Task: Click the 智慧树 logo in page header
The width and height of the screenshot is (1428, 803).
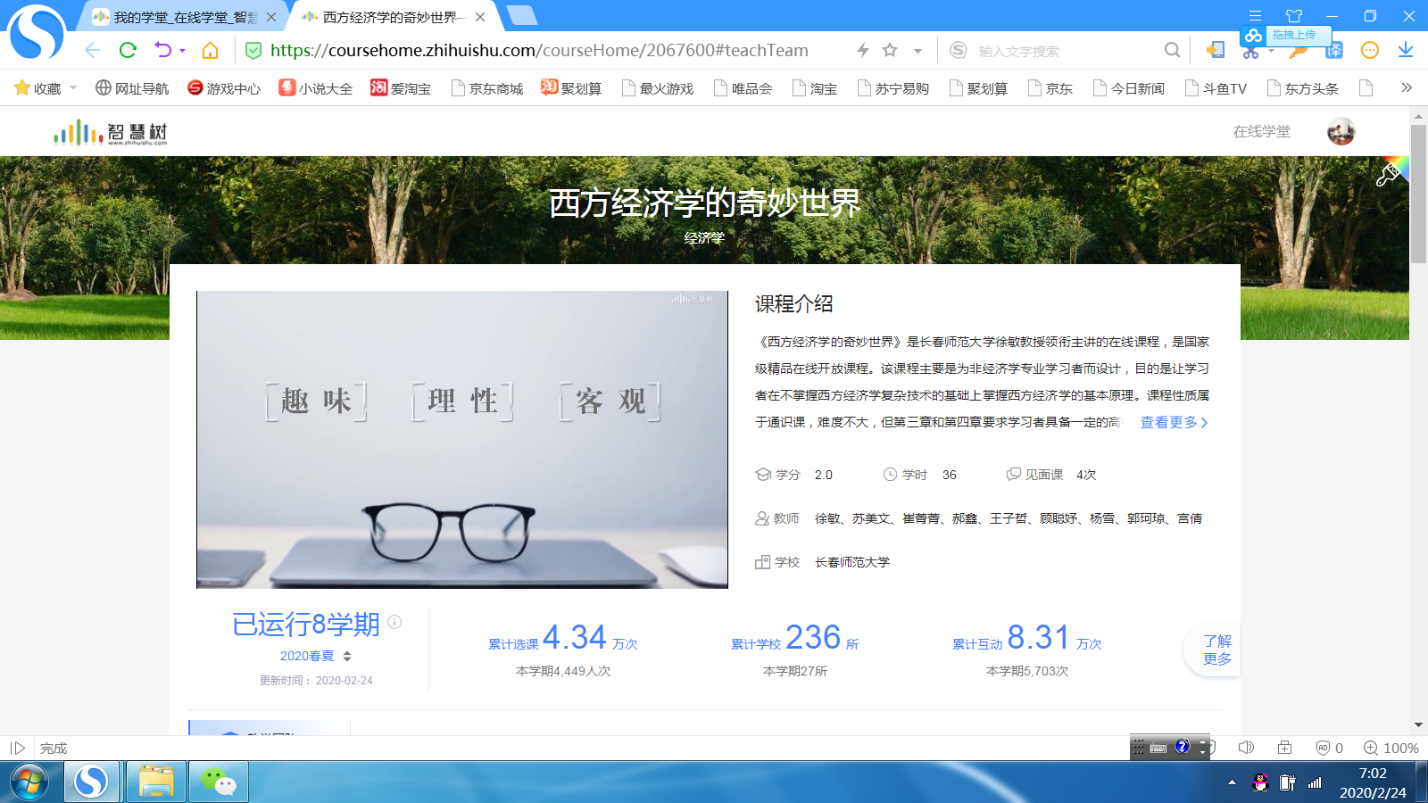Action: coord(111,132)
